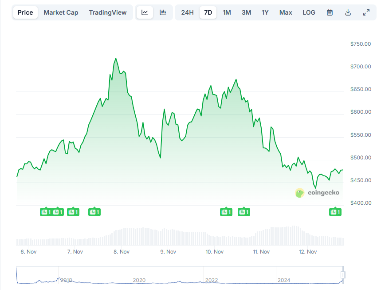Image resolution: width=377 pixels, height=290 pixels.
Task: Switch to the Price tab
Action: pyautogui.click(x=25, y=12)
